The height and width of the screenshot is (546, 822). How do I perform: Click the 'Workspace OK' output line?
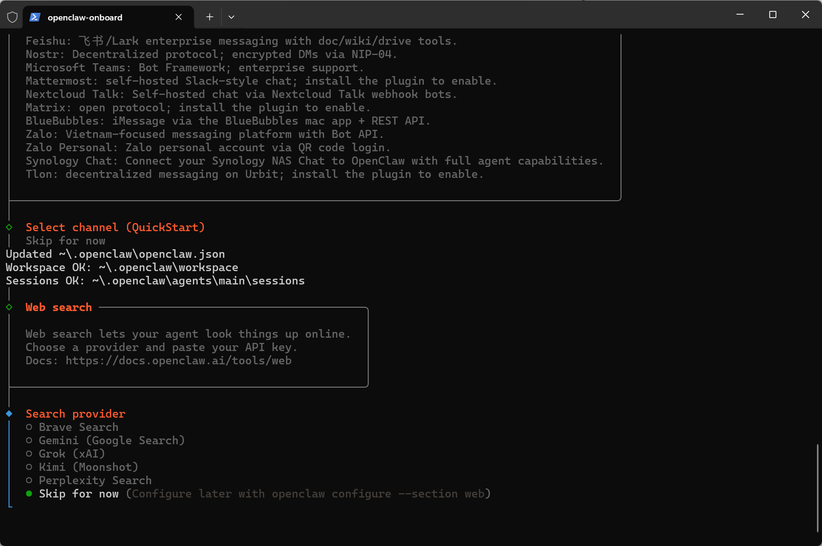tap(122, 267)
